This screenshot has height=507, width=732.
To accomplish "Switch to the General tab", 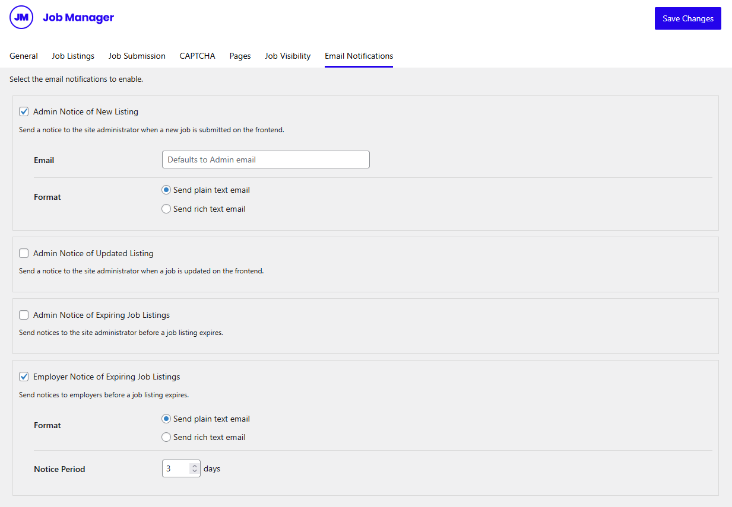I will coord(24,56).
